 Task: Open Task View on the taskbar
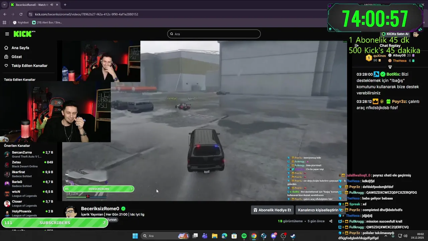195,236
